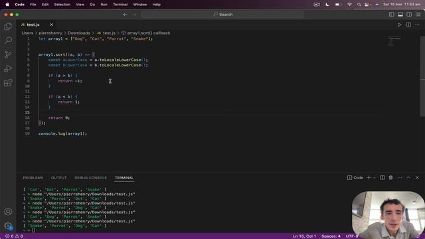Click Spaces: 4 indentation status item

point(331,236)
